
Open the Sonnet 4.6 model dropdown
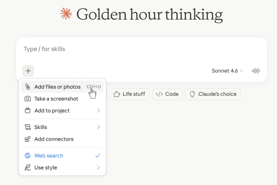[x=227, y=71]
